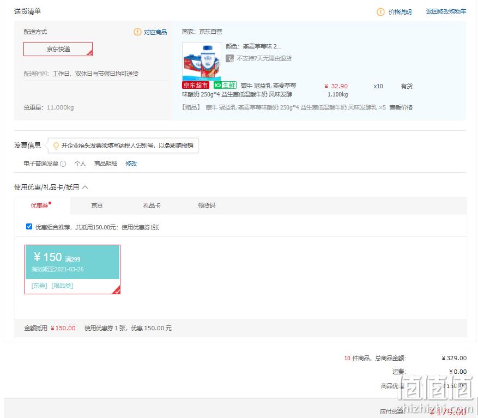Image resolution: width=478 pixels, height=418 pixels.
Task: Uncheck 优惠组合推荐 checkbox
Action: 29,227
